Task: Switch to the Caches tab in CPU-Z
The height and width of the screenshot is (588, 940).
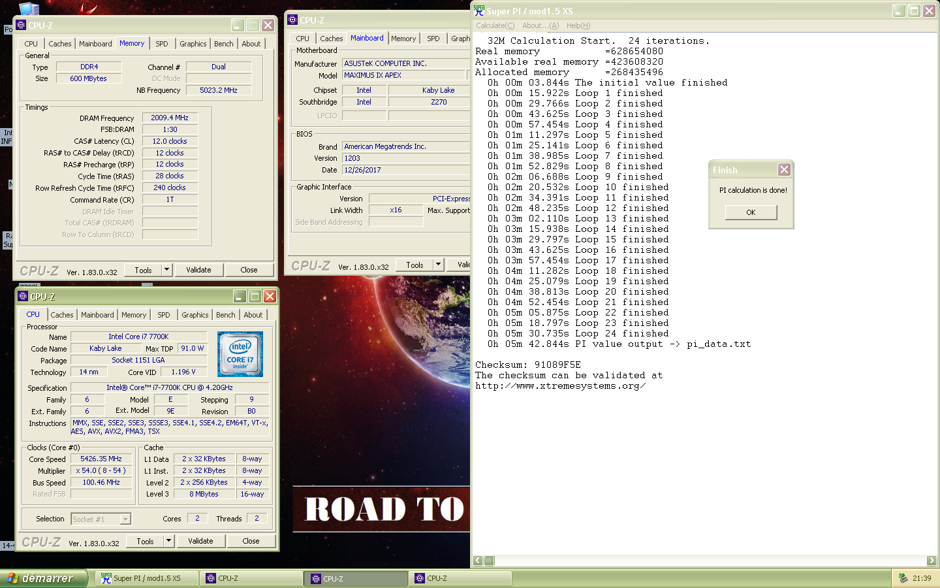Action: [62, 314]
